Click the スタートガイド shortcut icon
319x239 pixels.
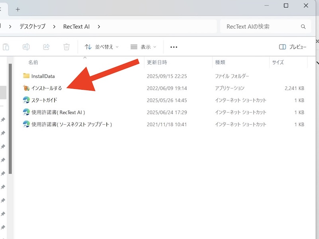click(25, 100)
